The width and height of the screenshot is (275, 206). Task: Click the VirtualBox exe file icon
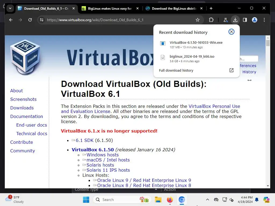point(162,43)
